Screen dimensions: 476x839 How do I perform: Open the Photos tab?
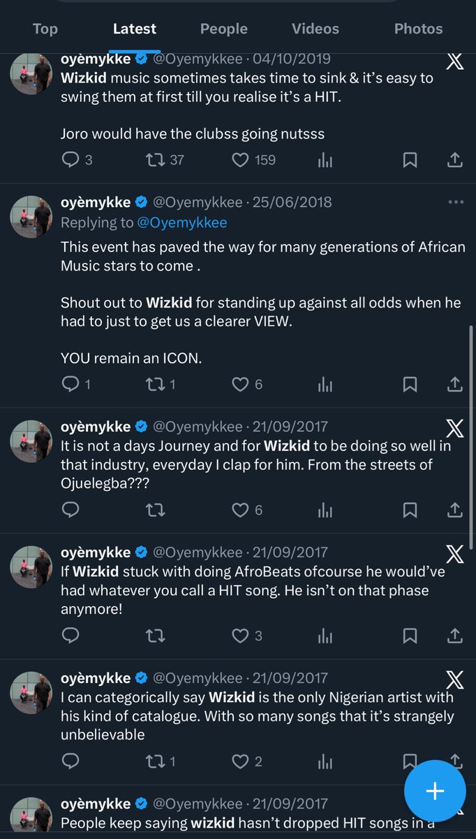click(x=418, y=29)
